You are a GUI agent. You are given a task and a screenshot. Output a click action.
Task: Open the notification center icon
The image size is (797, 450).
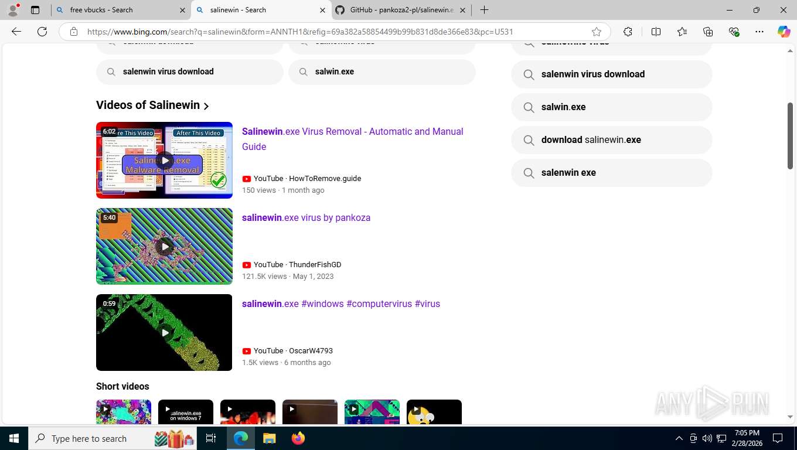tap(778, 438)
